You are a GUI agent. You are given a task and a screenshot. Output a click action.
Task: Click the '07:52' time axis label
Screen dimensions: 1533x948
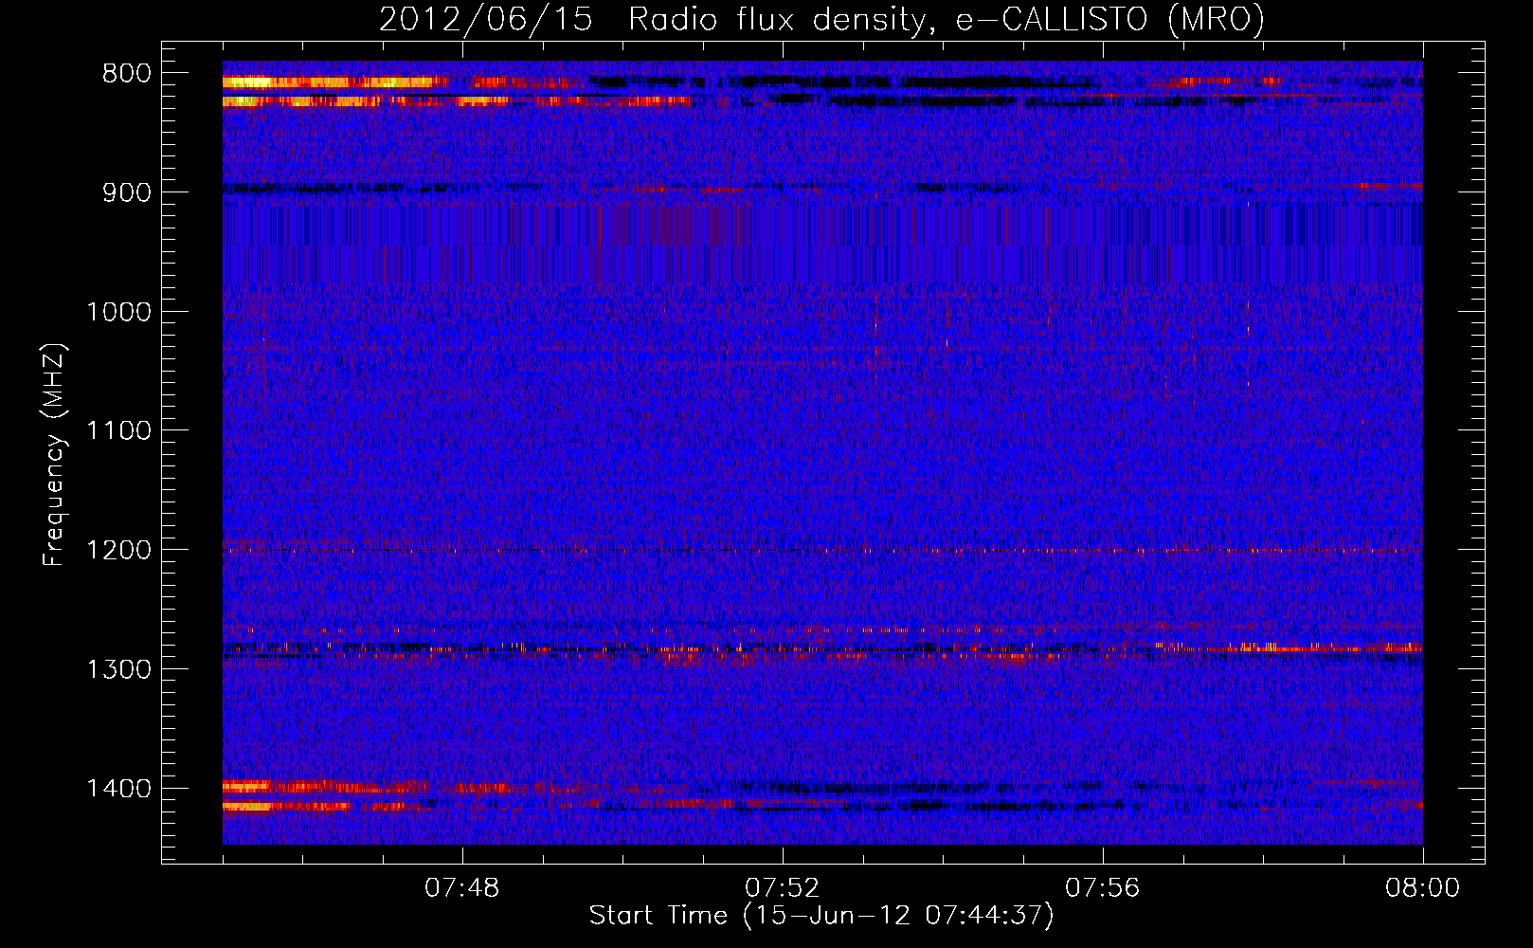click(783, 888)
